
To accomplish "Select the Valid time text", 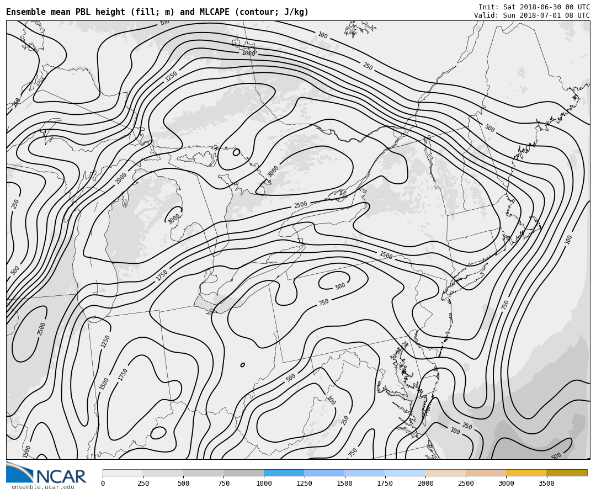I will (x=531, y=15).
